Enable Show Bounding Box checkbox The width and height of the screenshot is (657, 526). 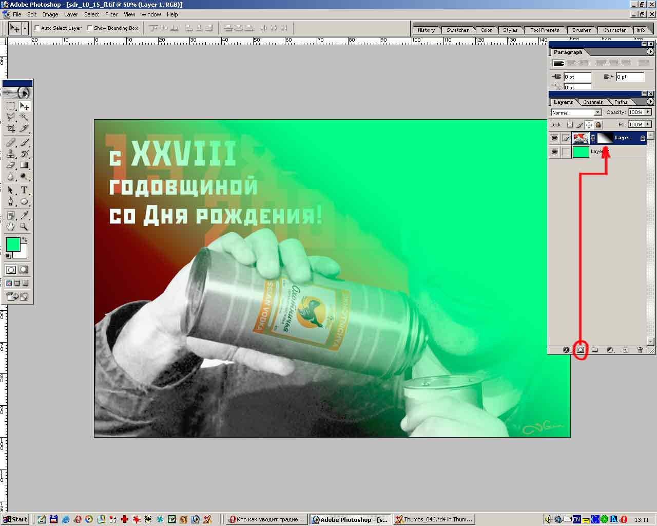90,28
